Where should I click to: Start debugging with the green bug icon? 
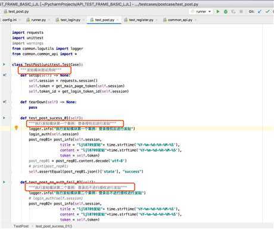click(226, 11)
